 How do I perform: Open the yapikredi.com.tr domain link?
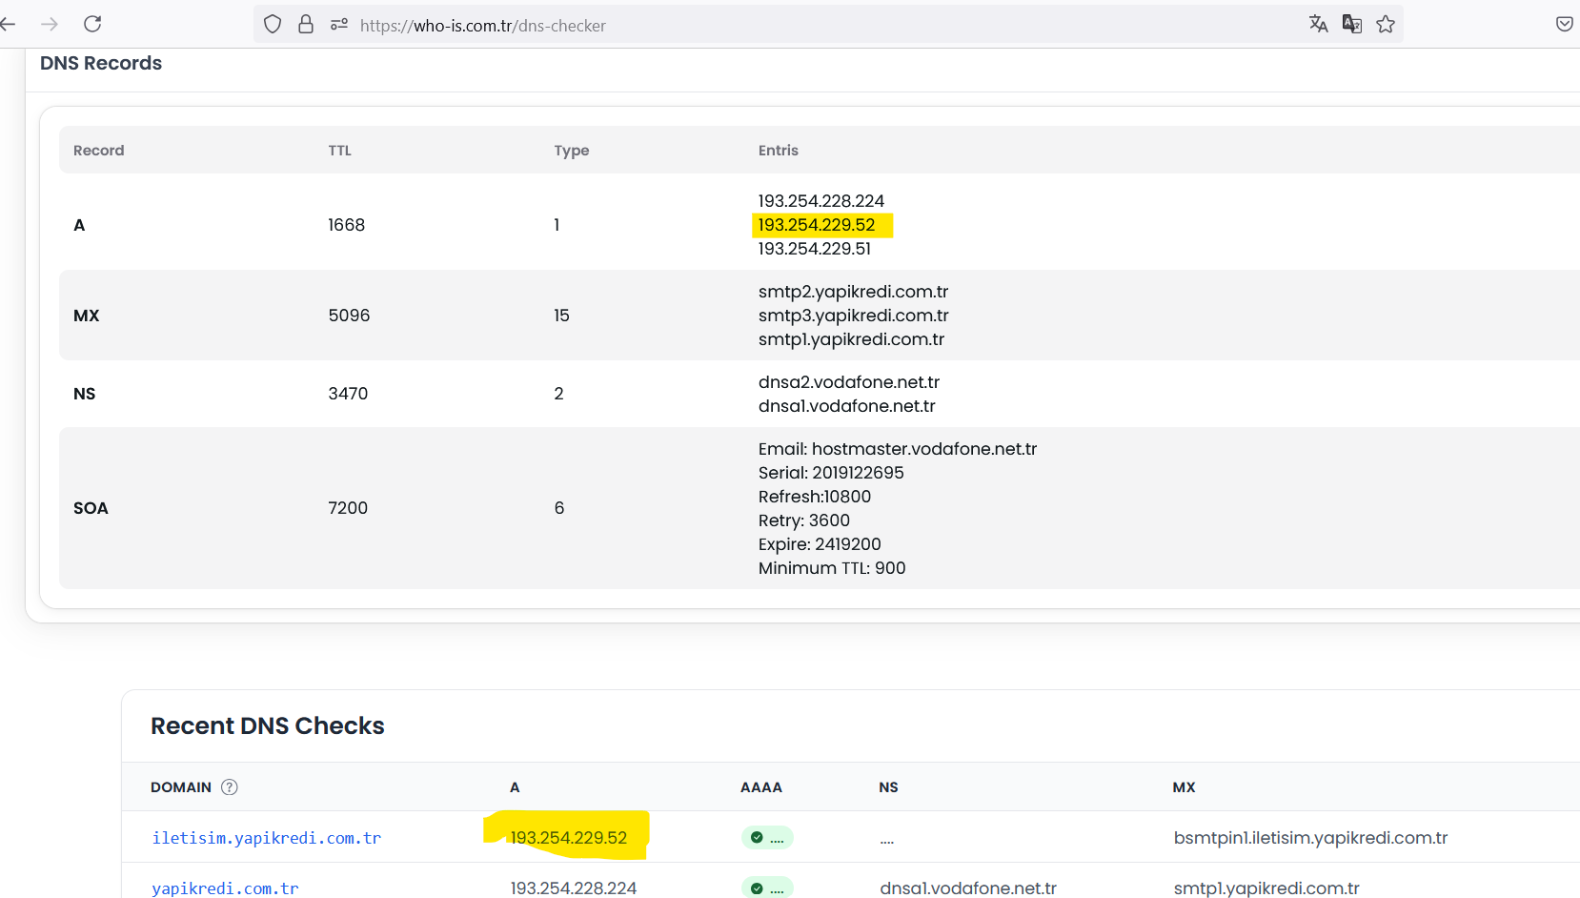(x=225, y=888)
